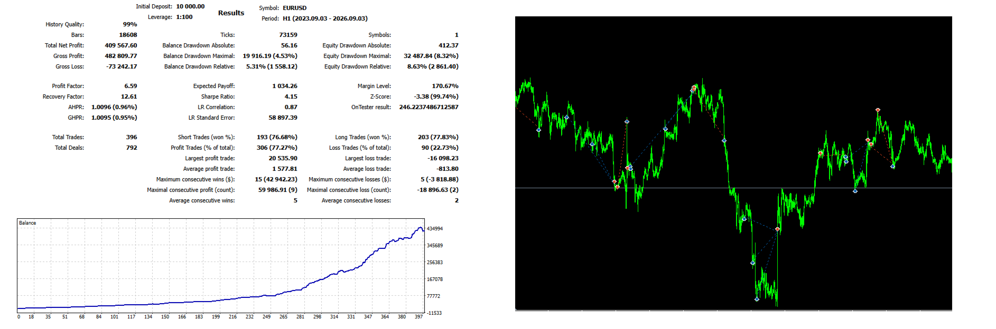The image size is (996, 329).
Task: Click the Results heading
Action: 231,13
